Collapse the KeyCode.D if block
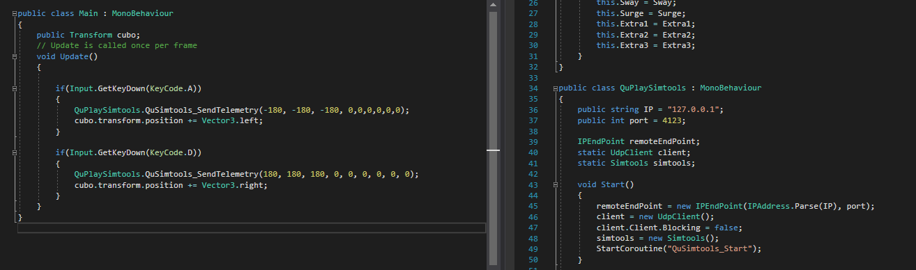Viewport: 916px width, 270px height. click(x=14, y=152)
